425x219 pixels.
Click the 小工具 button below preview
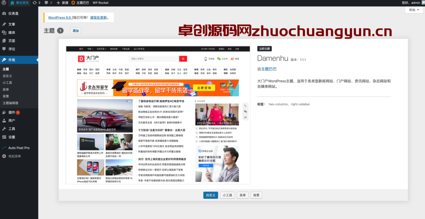[227, 195]
